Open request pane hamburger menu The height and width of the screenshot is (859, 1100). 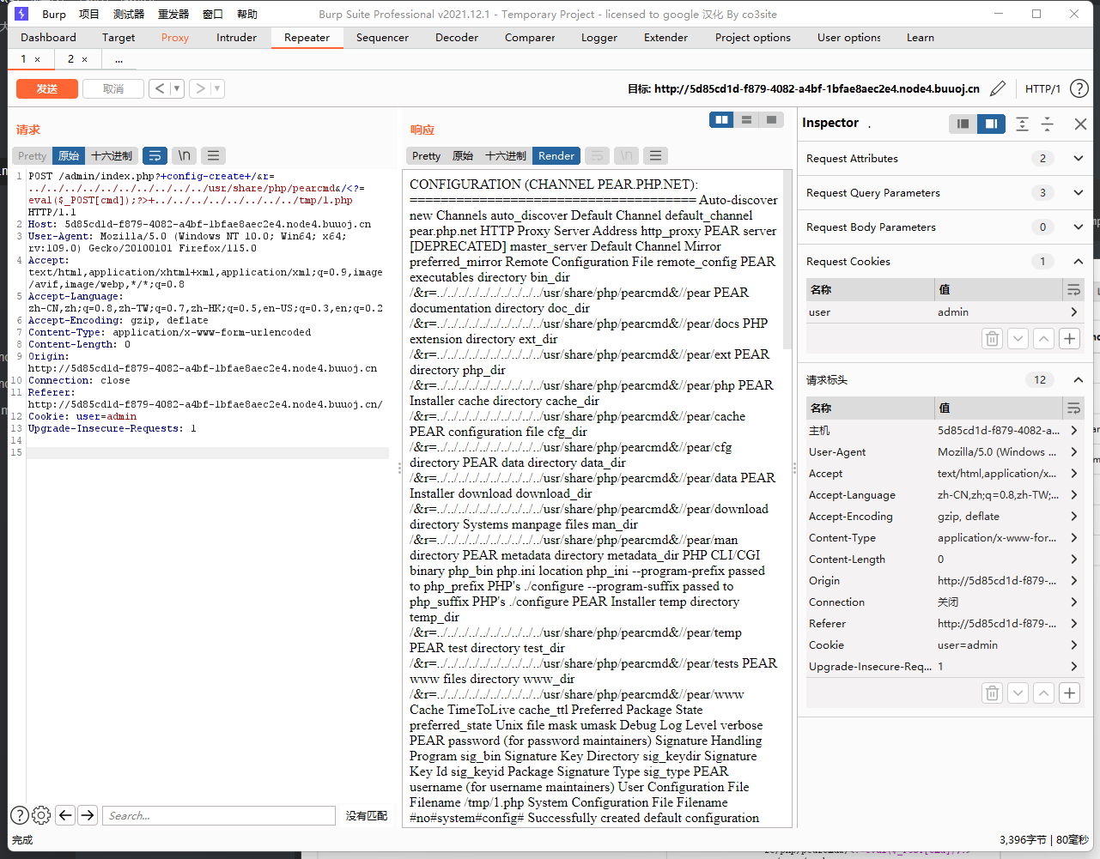coord(213,155)
